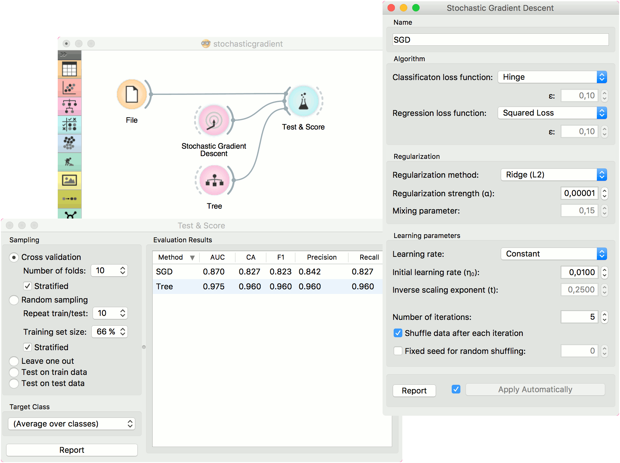This screenshot has height=463, width=620.
Task: Choose Leave one out sampling
Action: 14,361
